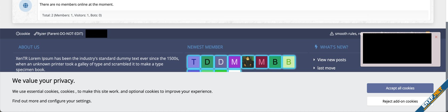Select the light green B member avatar
Screen dimensions: 448x112
click(289, 62)
